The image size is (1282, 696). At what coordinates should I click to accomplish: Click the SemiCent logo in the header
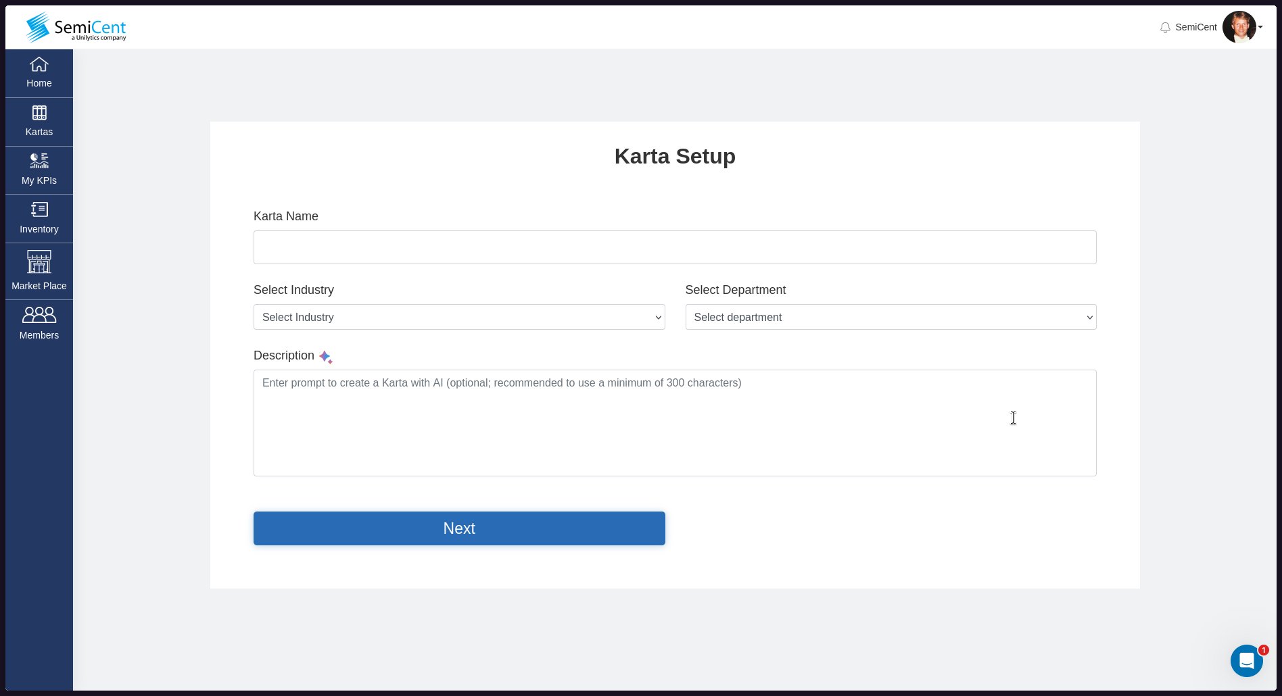click(75, 27)
